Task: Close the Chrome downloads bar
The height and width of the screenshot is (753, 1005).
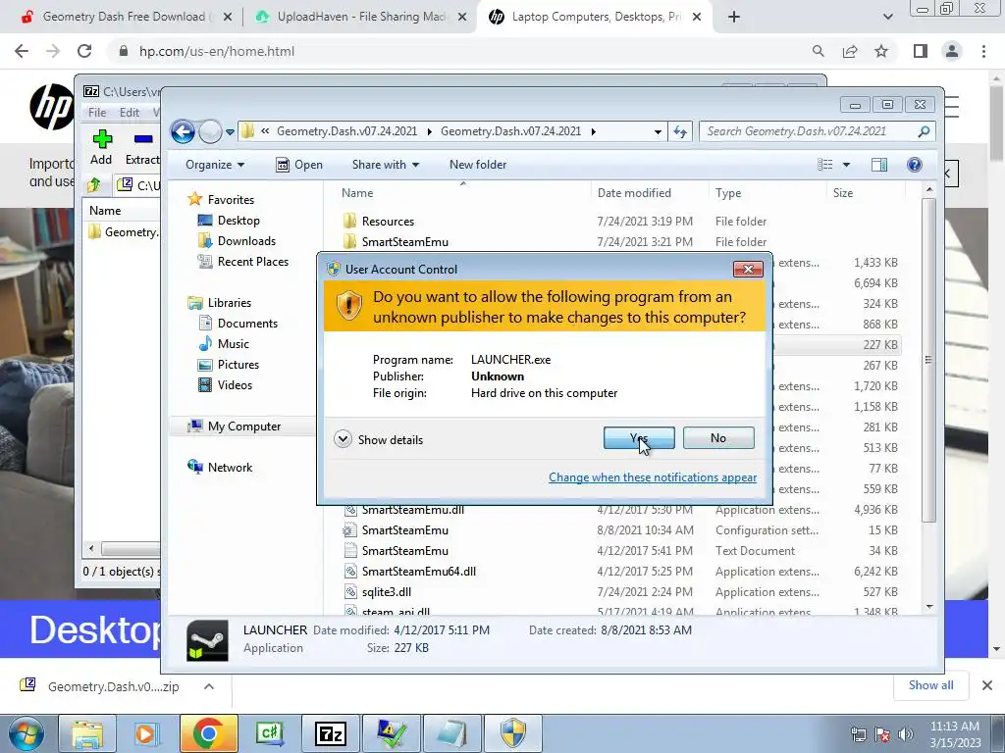Action: 987,685
